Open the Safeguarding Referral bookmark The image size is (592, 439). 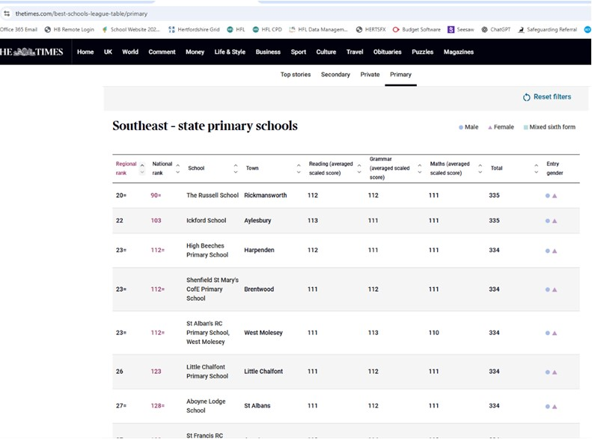coord(547,30)
